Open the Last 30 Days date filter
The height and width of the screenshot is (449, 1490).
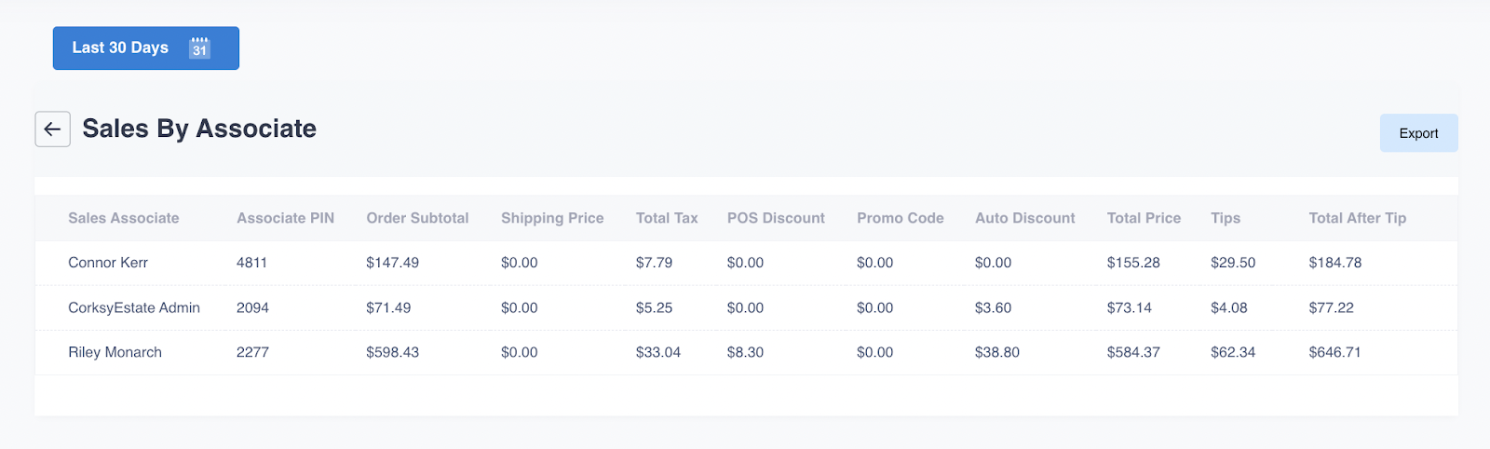[121, 48]
